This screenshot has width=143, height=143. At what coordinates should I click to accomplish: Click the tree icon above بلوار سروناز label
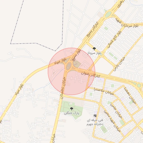[x=94, y=49]
